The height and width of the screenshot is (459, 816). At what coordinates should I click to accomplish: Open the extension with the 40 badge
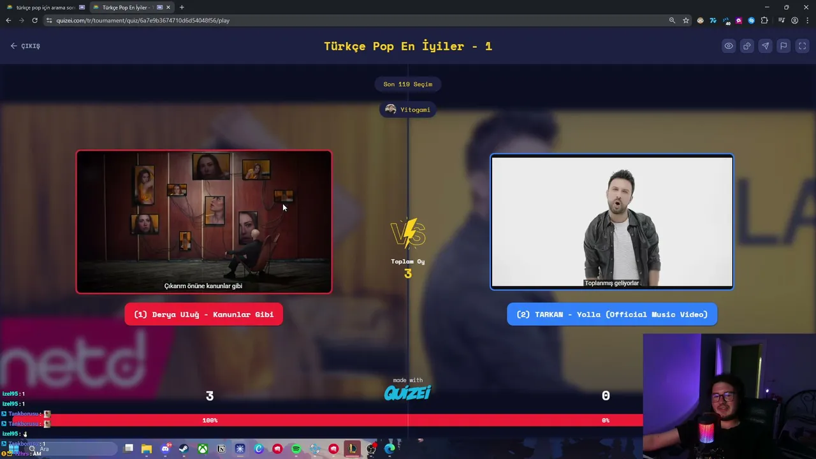coord(726,21)
